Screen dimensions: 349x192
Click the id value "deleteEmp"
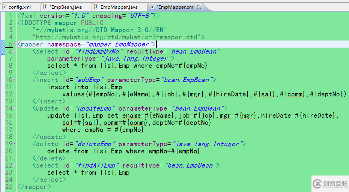95,144
